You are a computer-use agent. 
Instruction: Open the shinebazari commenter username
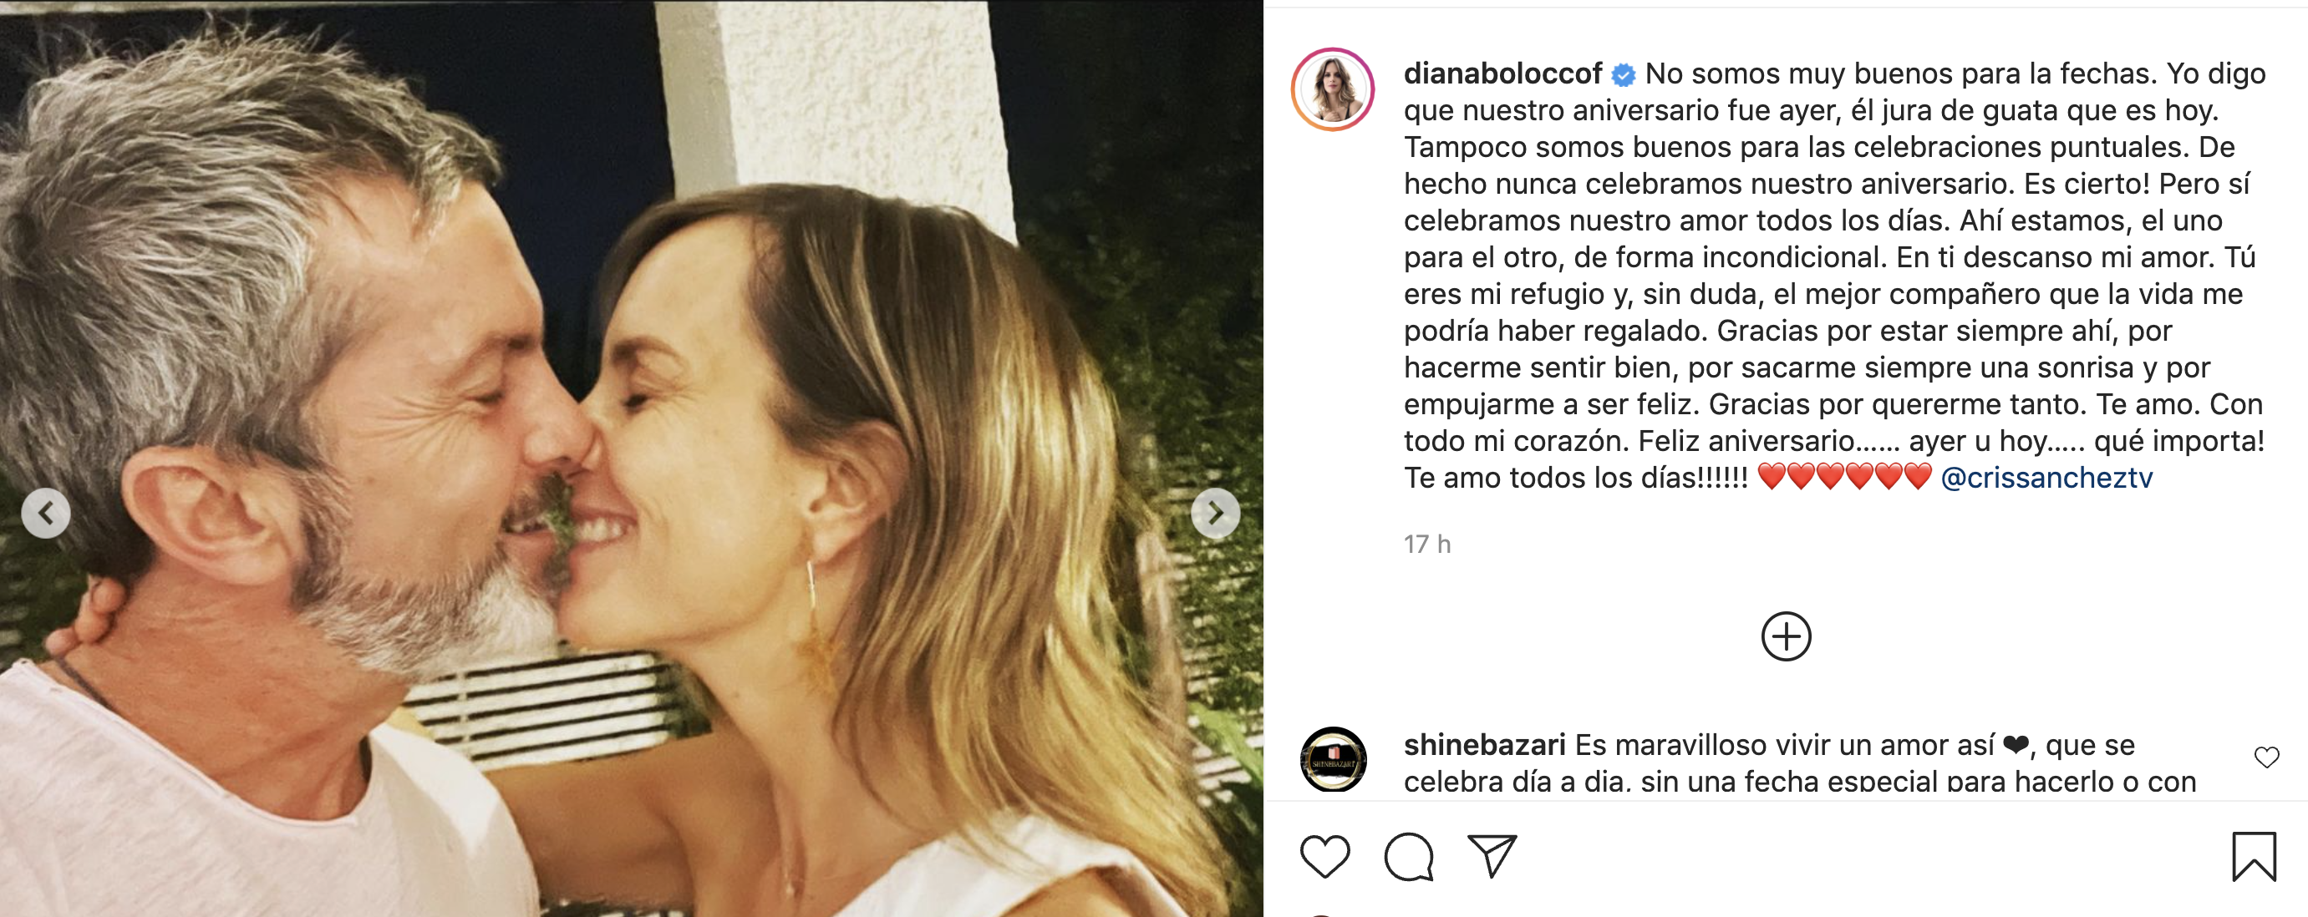point(1484,745)
